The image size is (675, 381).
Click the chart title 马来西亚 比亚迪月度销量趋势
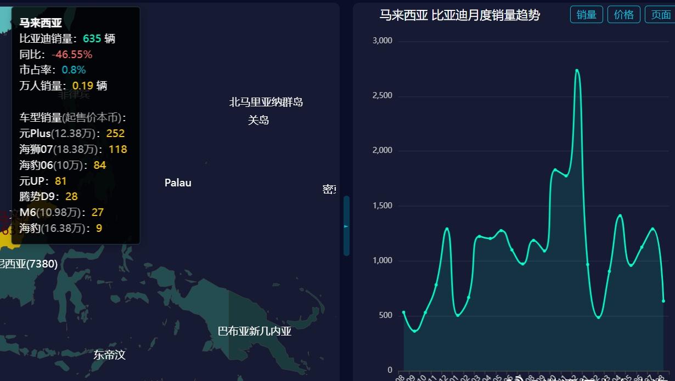[460, 15]
